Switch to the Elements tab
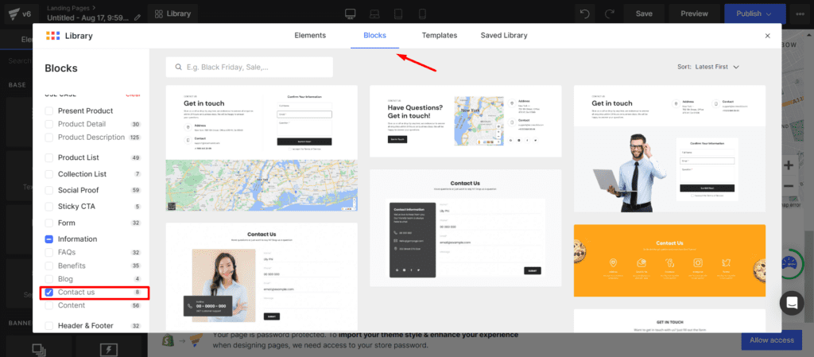 pos(310,36)
